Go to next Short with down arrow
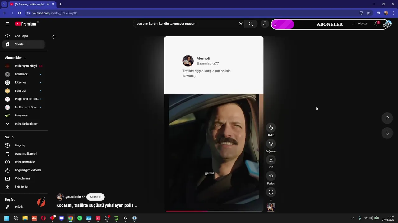 click(387, 133)
